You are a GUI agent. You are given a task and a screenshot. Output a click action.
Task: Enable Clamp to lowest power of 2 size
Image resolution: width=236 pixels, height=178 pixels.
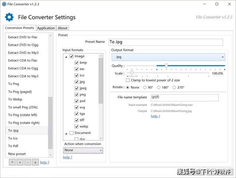coord(128,80)
